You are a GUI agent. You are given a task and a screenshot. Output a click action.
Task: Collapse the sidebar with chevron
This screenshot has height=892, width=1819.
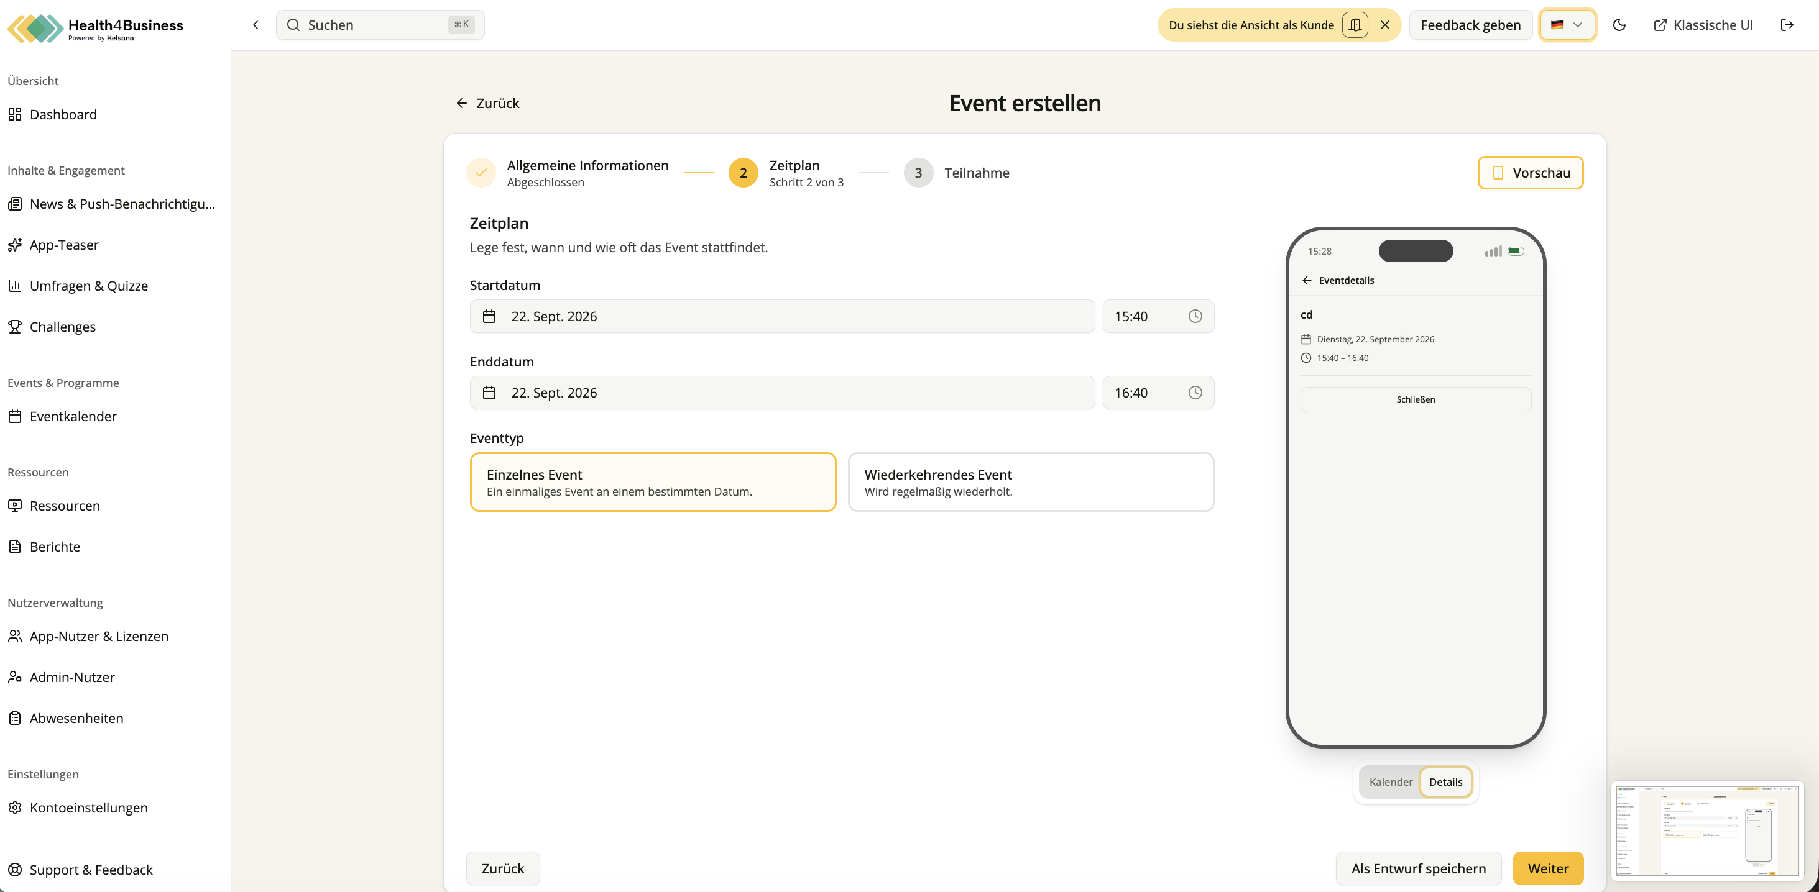tap(256, 25)
